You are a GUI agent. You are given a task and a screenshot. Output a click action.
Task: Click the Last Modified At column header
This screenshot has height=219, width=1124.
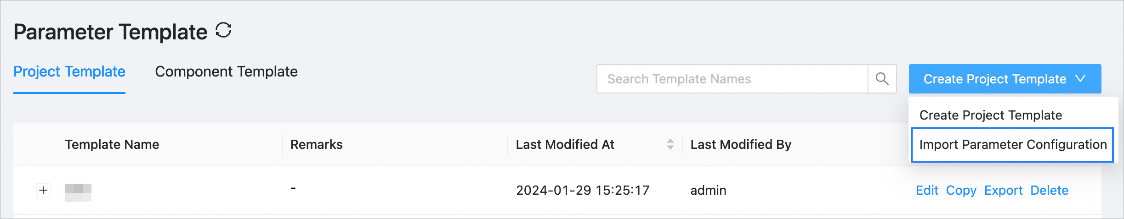click(565, 145)
